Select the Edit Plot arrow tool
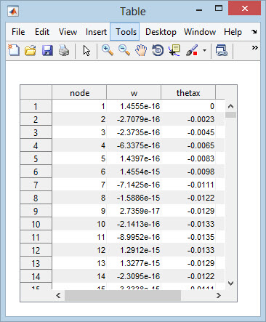Viewport: 266px width, 322px height. pyautogui.click(x=86, y=51)
